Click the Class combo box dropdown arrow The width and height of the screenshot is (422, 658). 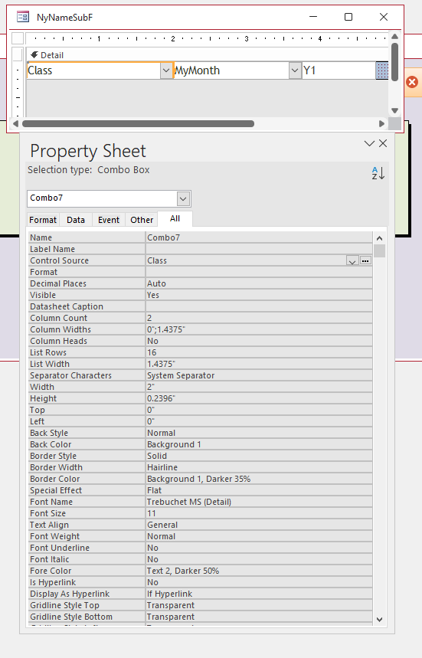pos(166,70)
